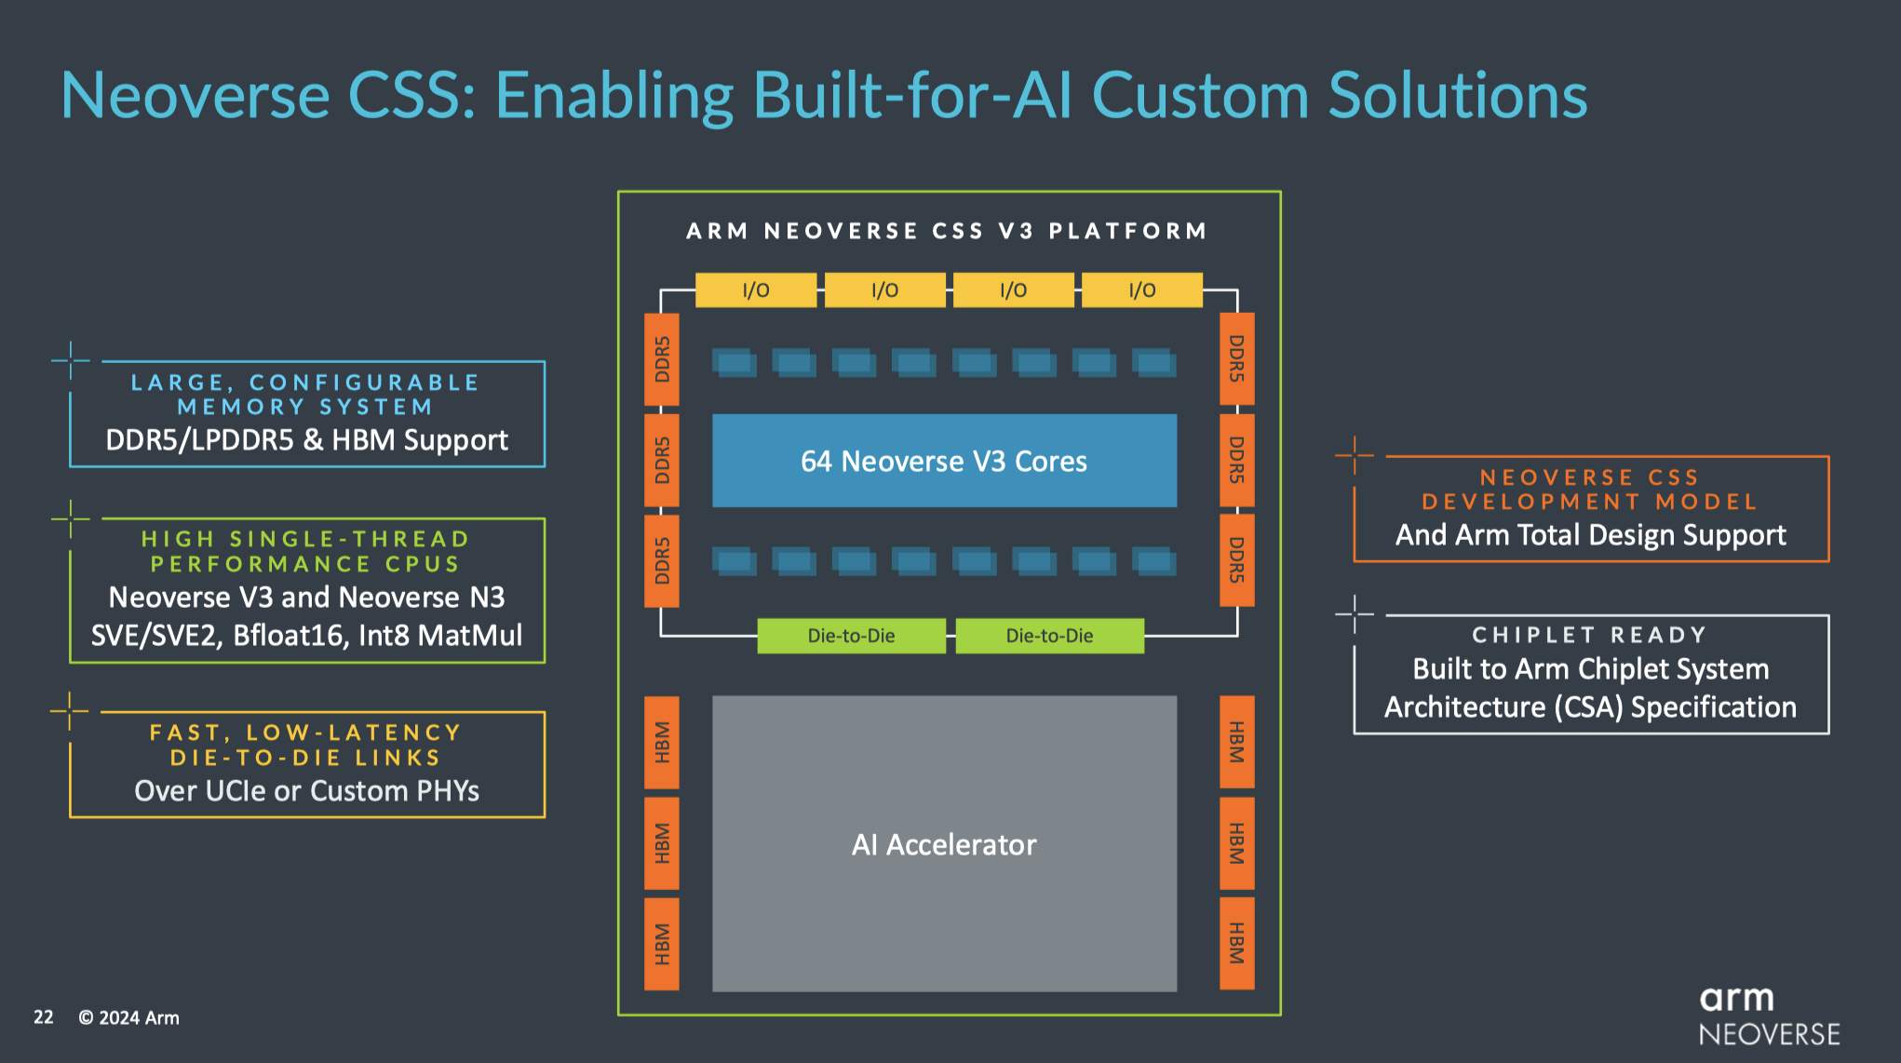
Task: Click the top-left DDR5 memory block
Action: click(x=662, y=359)
